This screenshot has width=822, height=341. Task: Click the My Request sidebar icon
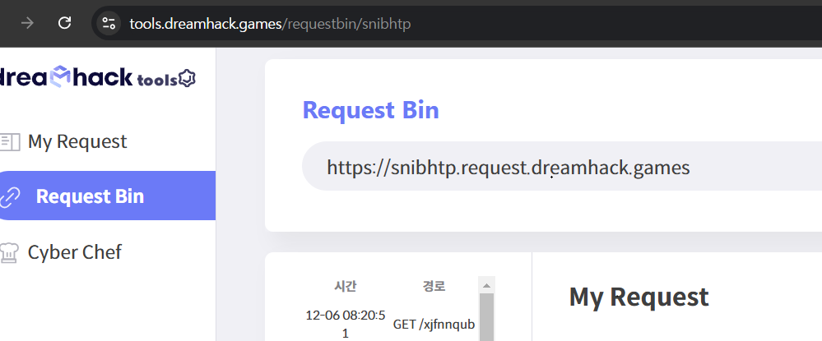[9, 142]
